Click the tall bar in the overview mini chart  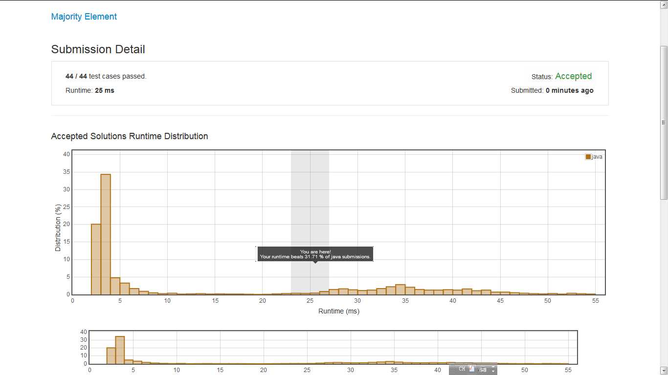click(120, 350)
